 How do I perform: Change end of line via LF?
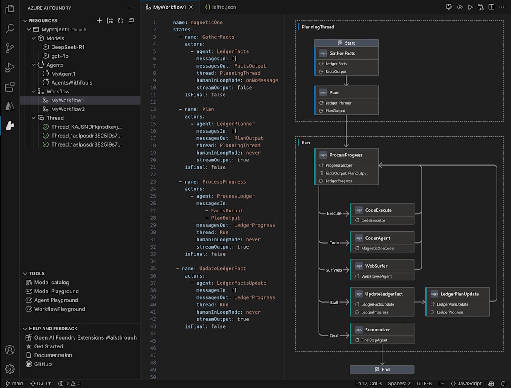pyautogui.click(x=441, y=383)
